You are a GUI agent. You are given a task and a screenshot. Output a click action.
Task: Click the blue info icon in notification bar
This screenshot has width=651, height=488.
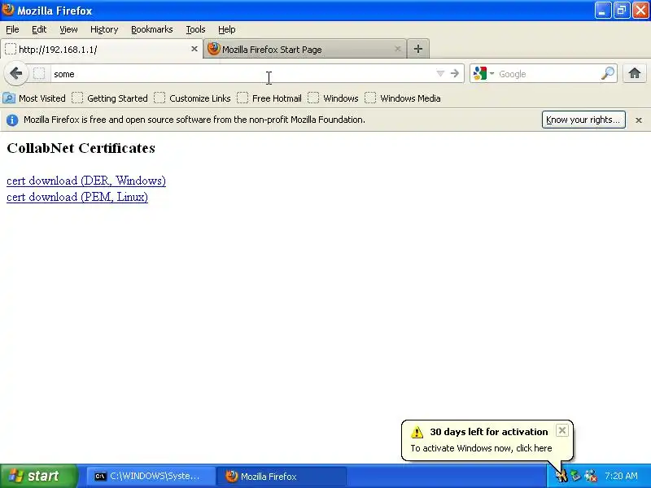click(12, 120)
